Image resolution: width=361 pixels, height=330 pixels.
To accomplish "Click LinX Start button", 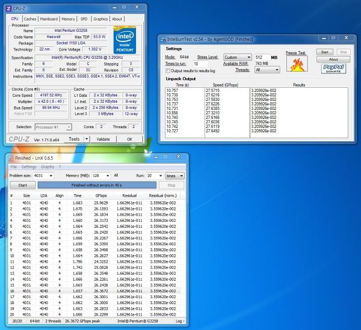I will 23,185.
